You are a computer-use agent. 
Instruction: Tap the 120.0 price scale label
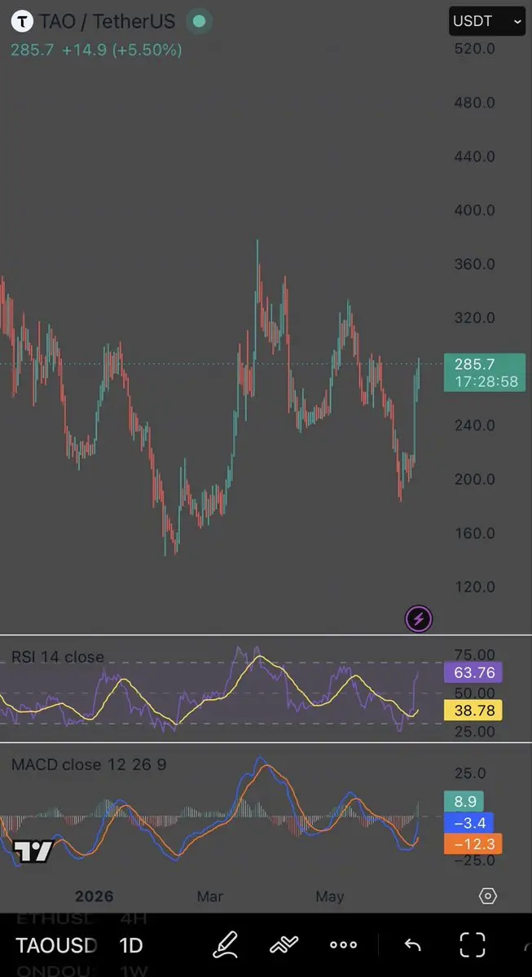click(475, 587)
